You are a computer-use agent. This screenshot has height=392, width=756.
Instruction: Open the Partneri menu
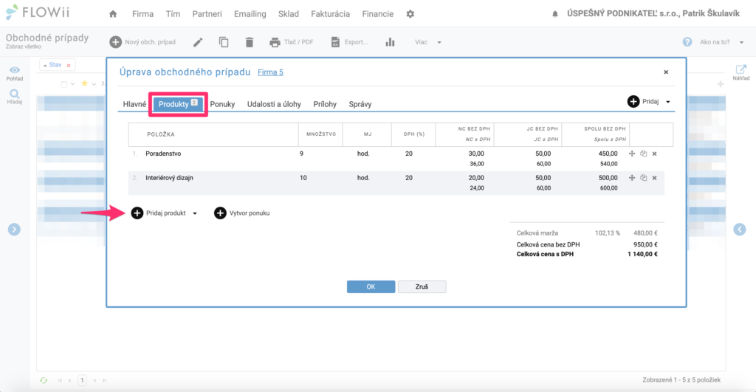(207, 14)
